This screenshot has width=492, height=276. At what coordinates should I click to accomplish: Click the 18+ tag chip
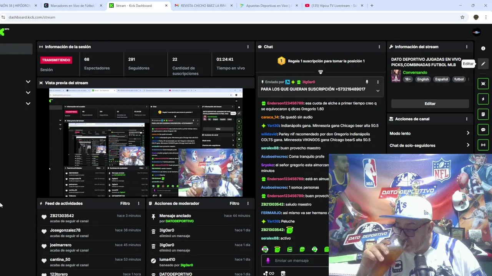pos(408,79)
